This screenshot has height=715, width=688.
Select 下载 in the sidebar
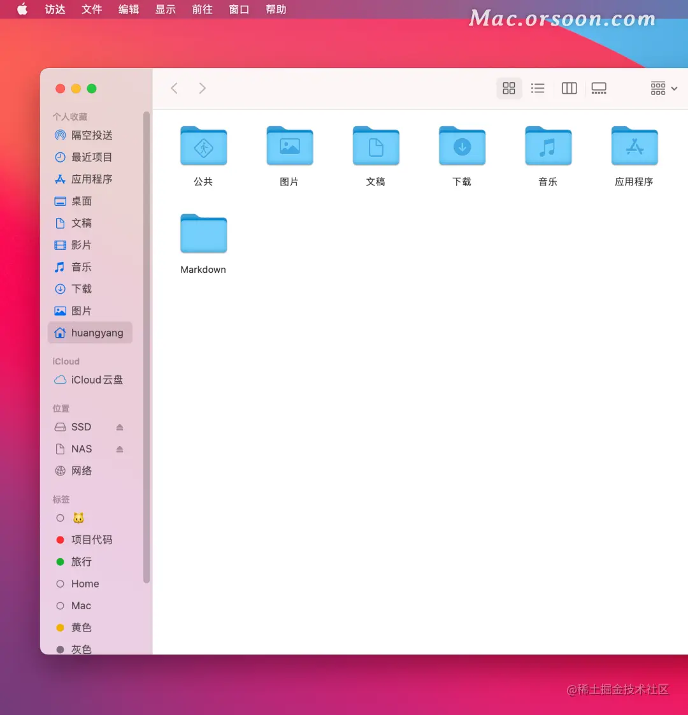point(90,289)
